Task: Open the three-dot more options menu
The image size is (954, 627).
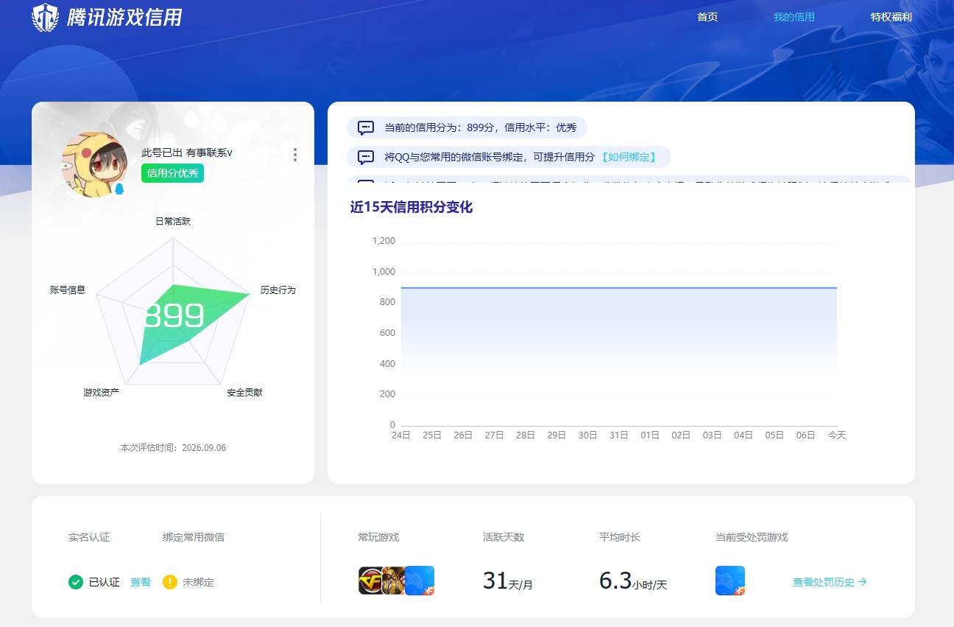Action: pyautogui.click(x=295, y=155)
